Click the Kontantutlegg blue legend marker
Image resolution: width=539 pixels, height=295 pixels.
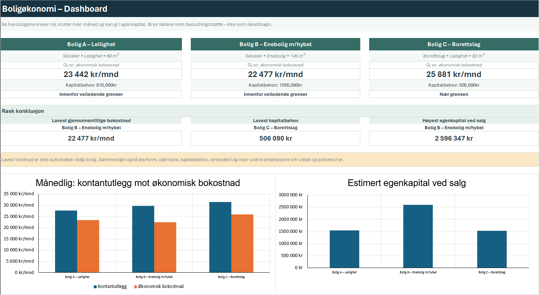[x=95, y=287]
